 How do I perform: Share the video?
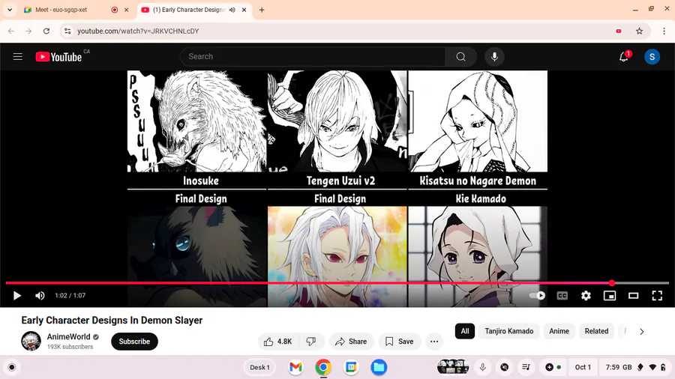pos(351,342)
